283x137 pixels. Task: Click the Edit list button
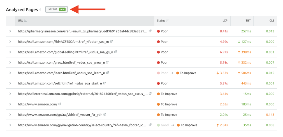[56, 9]
